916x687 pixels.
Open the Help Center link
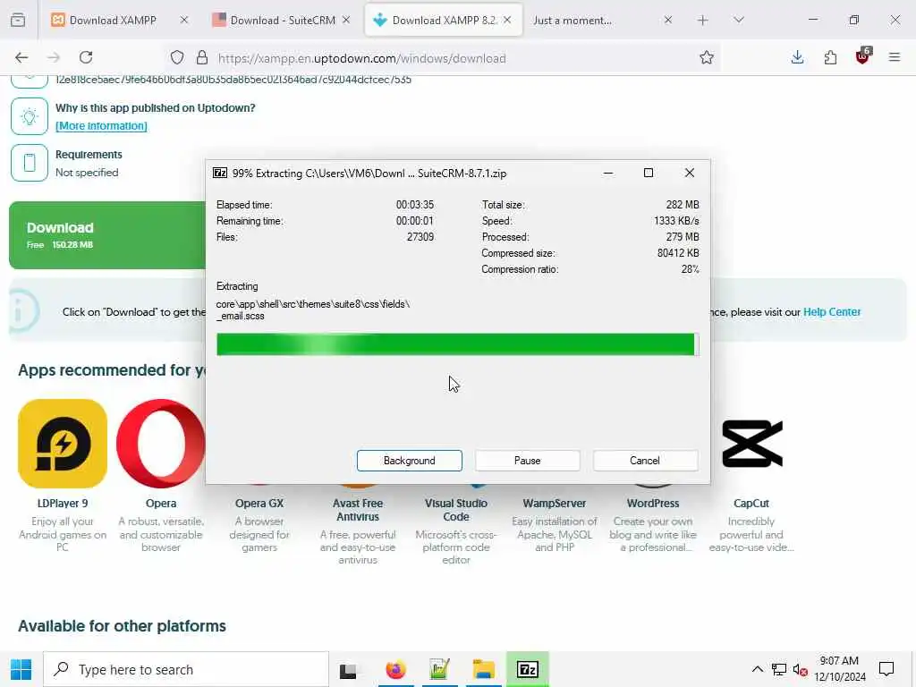(x=832, y=312)
